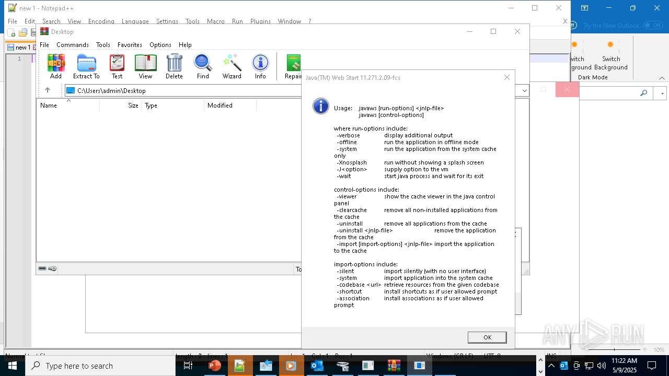Click OK in the Java Web Start dialog
Viewport: 669px width, 376px height.
click(487, 337)
